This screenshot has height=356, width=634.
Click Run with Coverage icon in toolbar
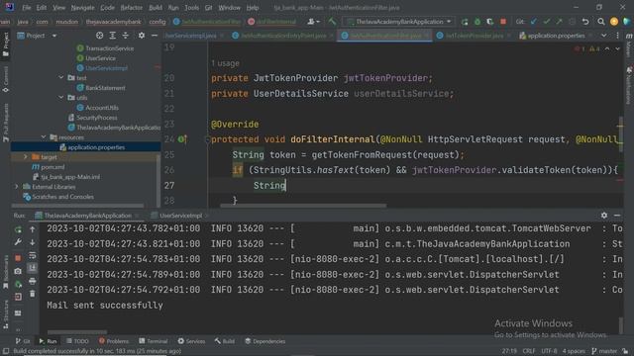pos(489,22)
